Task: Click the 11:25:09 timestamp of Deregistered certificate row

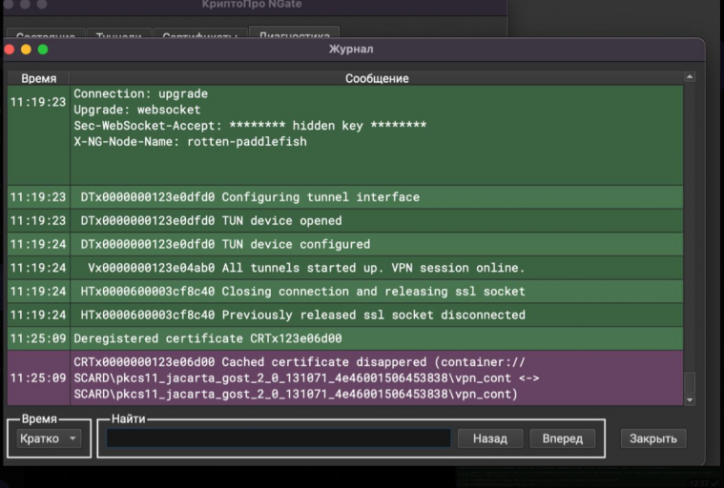Action: [38, 338]
